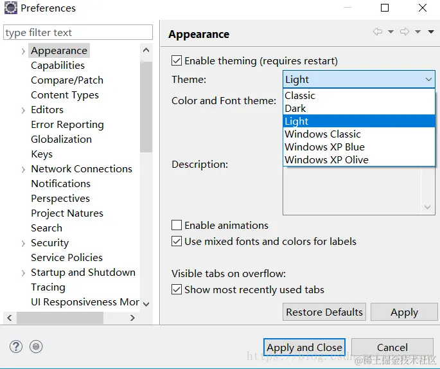This screenshot has width=440, height=369.
Task: Open Error Reporting preference page
Action: (67, 125)
